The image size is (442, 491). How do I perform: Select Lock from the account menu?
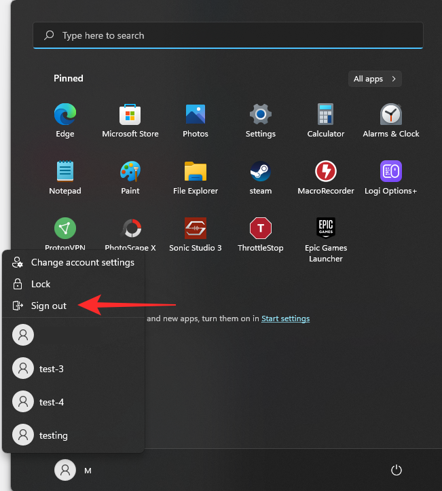[x=73, y=284]
